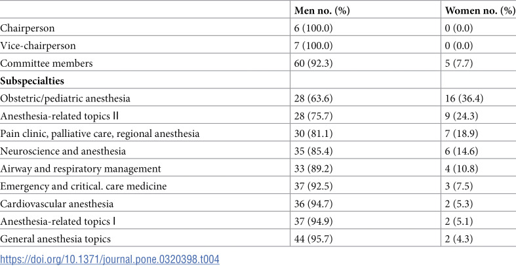Click the 6 (100.0) chairperson men cell
The width and height of the screenshot is (516, 266).
coord(313,29)
